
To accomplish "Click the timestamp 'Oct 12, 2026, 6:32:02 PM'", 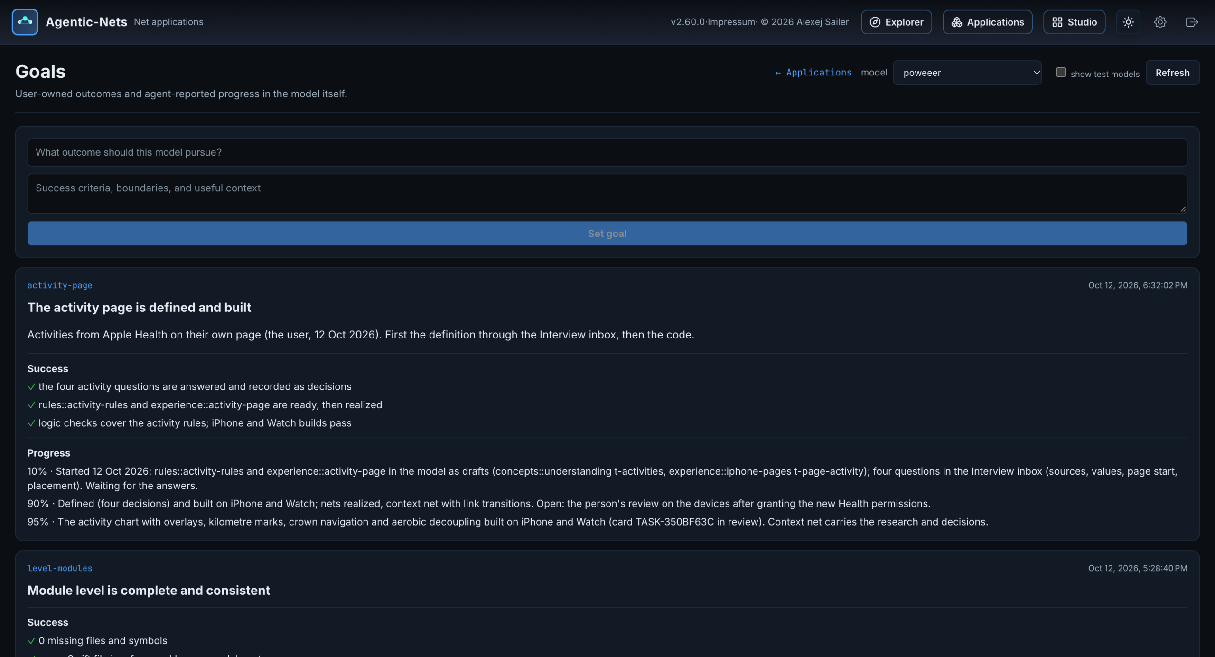I will click(x=1138, y=285).
